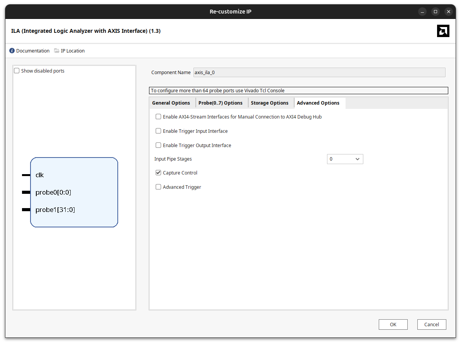Enable AXI4-Stream Interfaces for Manual Connection
The width and height of the screenshot is (461, 344).
tap(158, 117)
